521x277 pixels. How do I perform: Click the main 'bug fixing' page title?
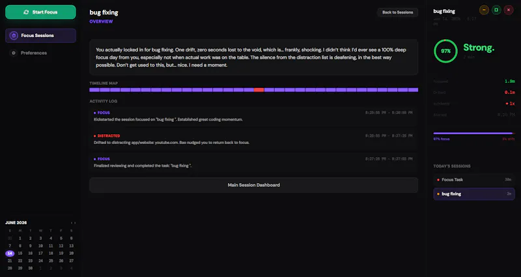pos(104,12)
